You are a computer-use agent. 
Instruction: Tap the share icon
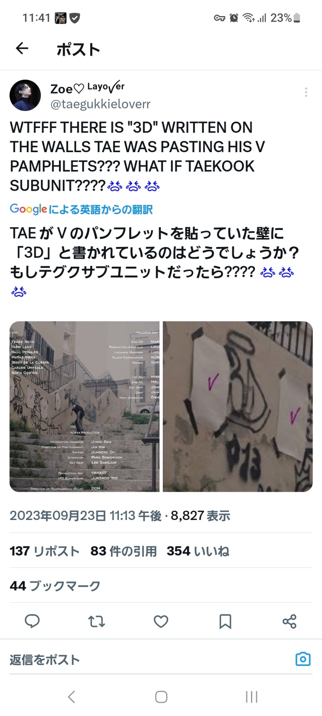tap(289, 621)
